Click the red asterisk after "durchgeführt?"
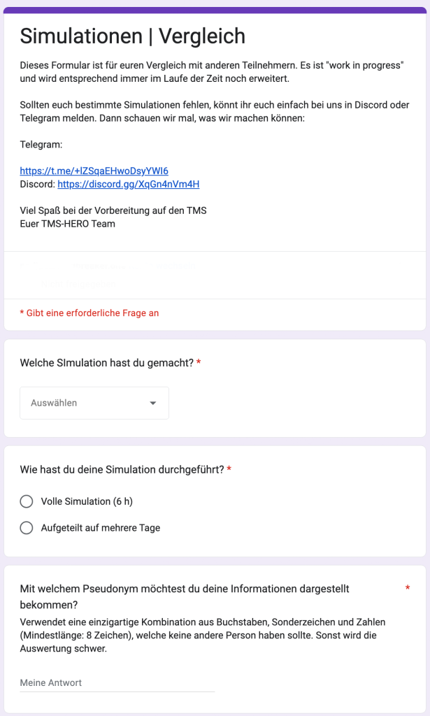This screenshot has height=716, width=430. pyautogui.click(x=229, y=469)
